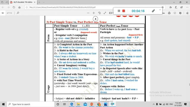Open the Mail app from taskbar
Viewport: 190px width, 107px height.
(85, 104)
